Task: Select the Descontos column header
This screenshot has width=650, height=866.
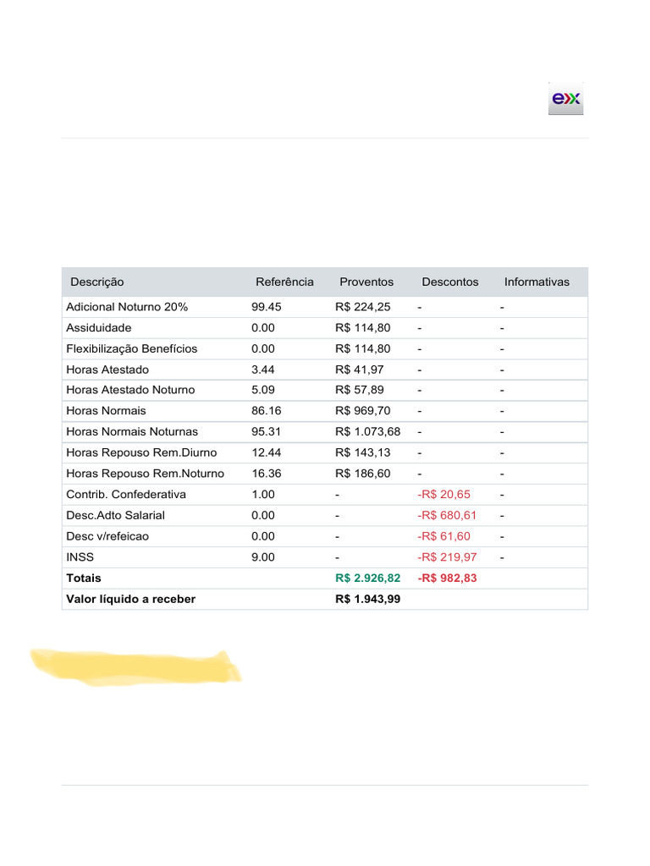Action: [x=450, y=282]
